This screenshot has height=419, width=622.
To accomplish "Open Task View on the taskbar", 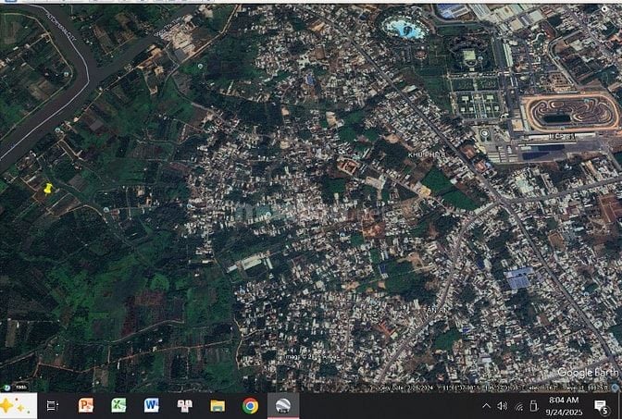I will pyautogui.click(x=52, y=405).
